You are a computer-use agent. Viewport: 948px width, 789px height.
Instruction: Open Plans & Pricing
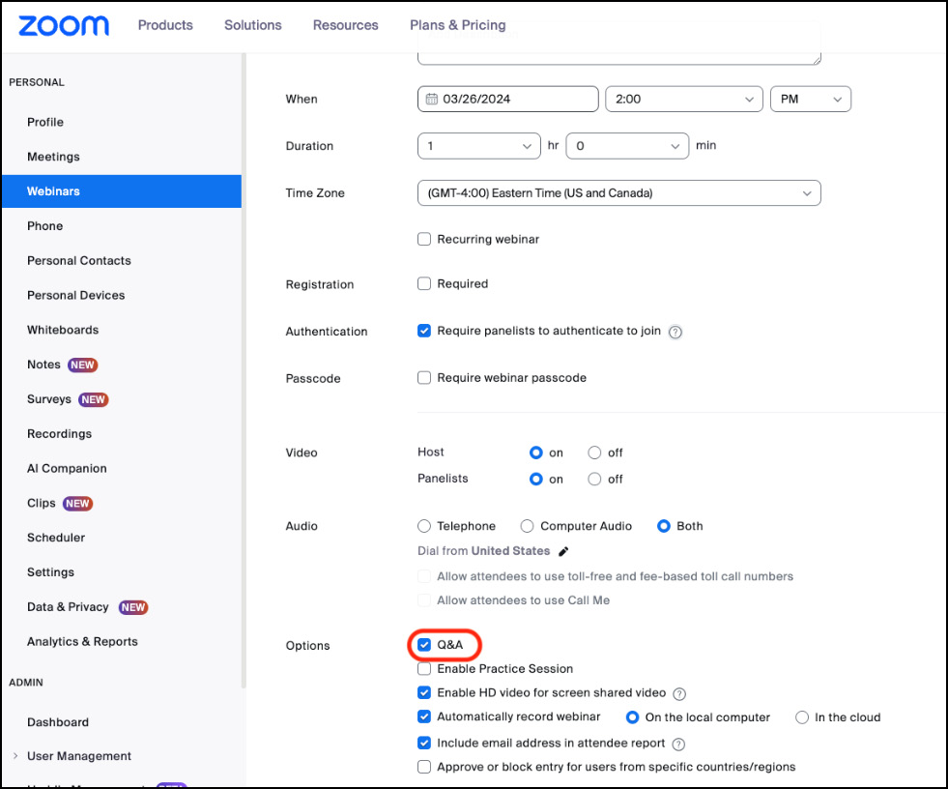click(458, 25)
